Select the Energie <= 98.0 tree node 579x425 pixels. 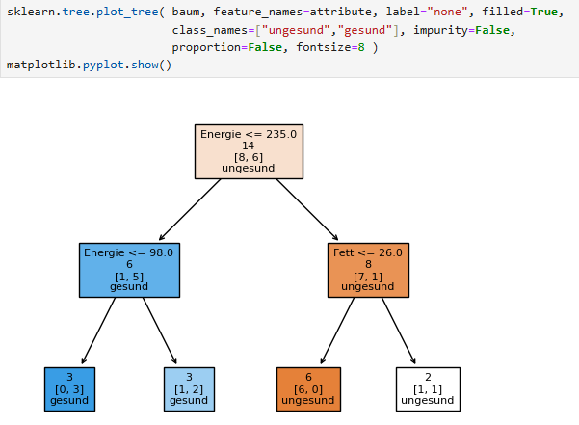[128, 269]
